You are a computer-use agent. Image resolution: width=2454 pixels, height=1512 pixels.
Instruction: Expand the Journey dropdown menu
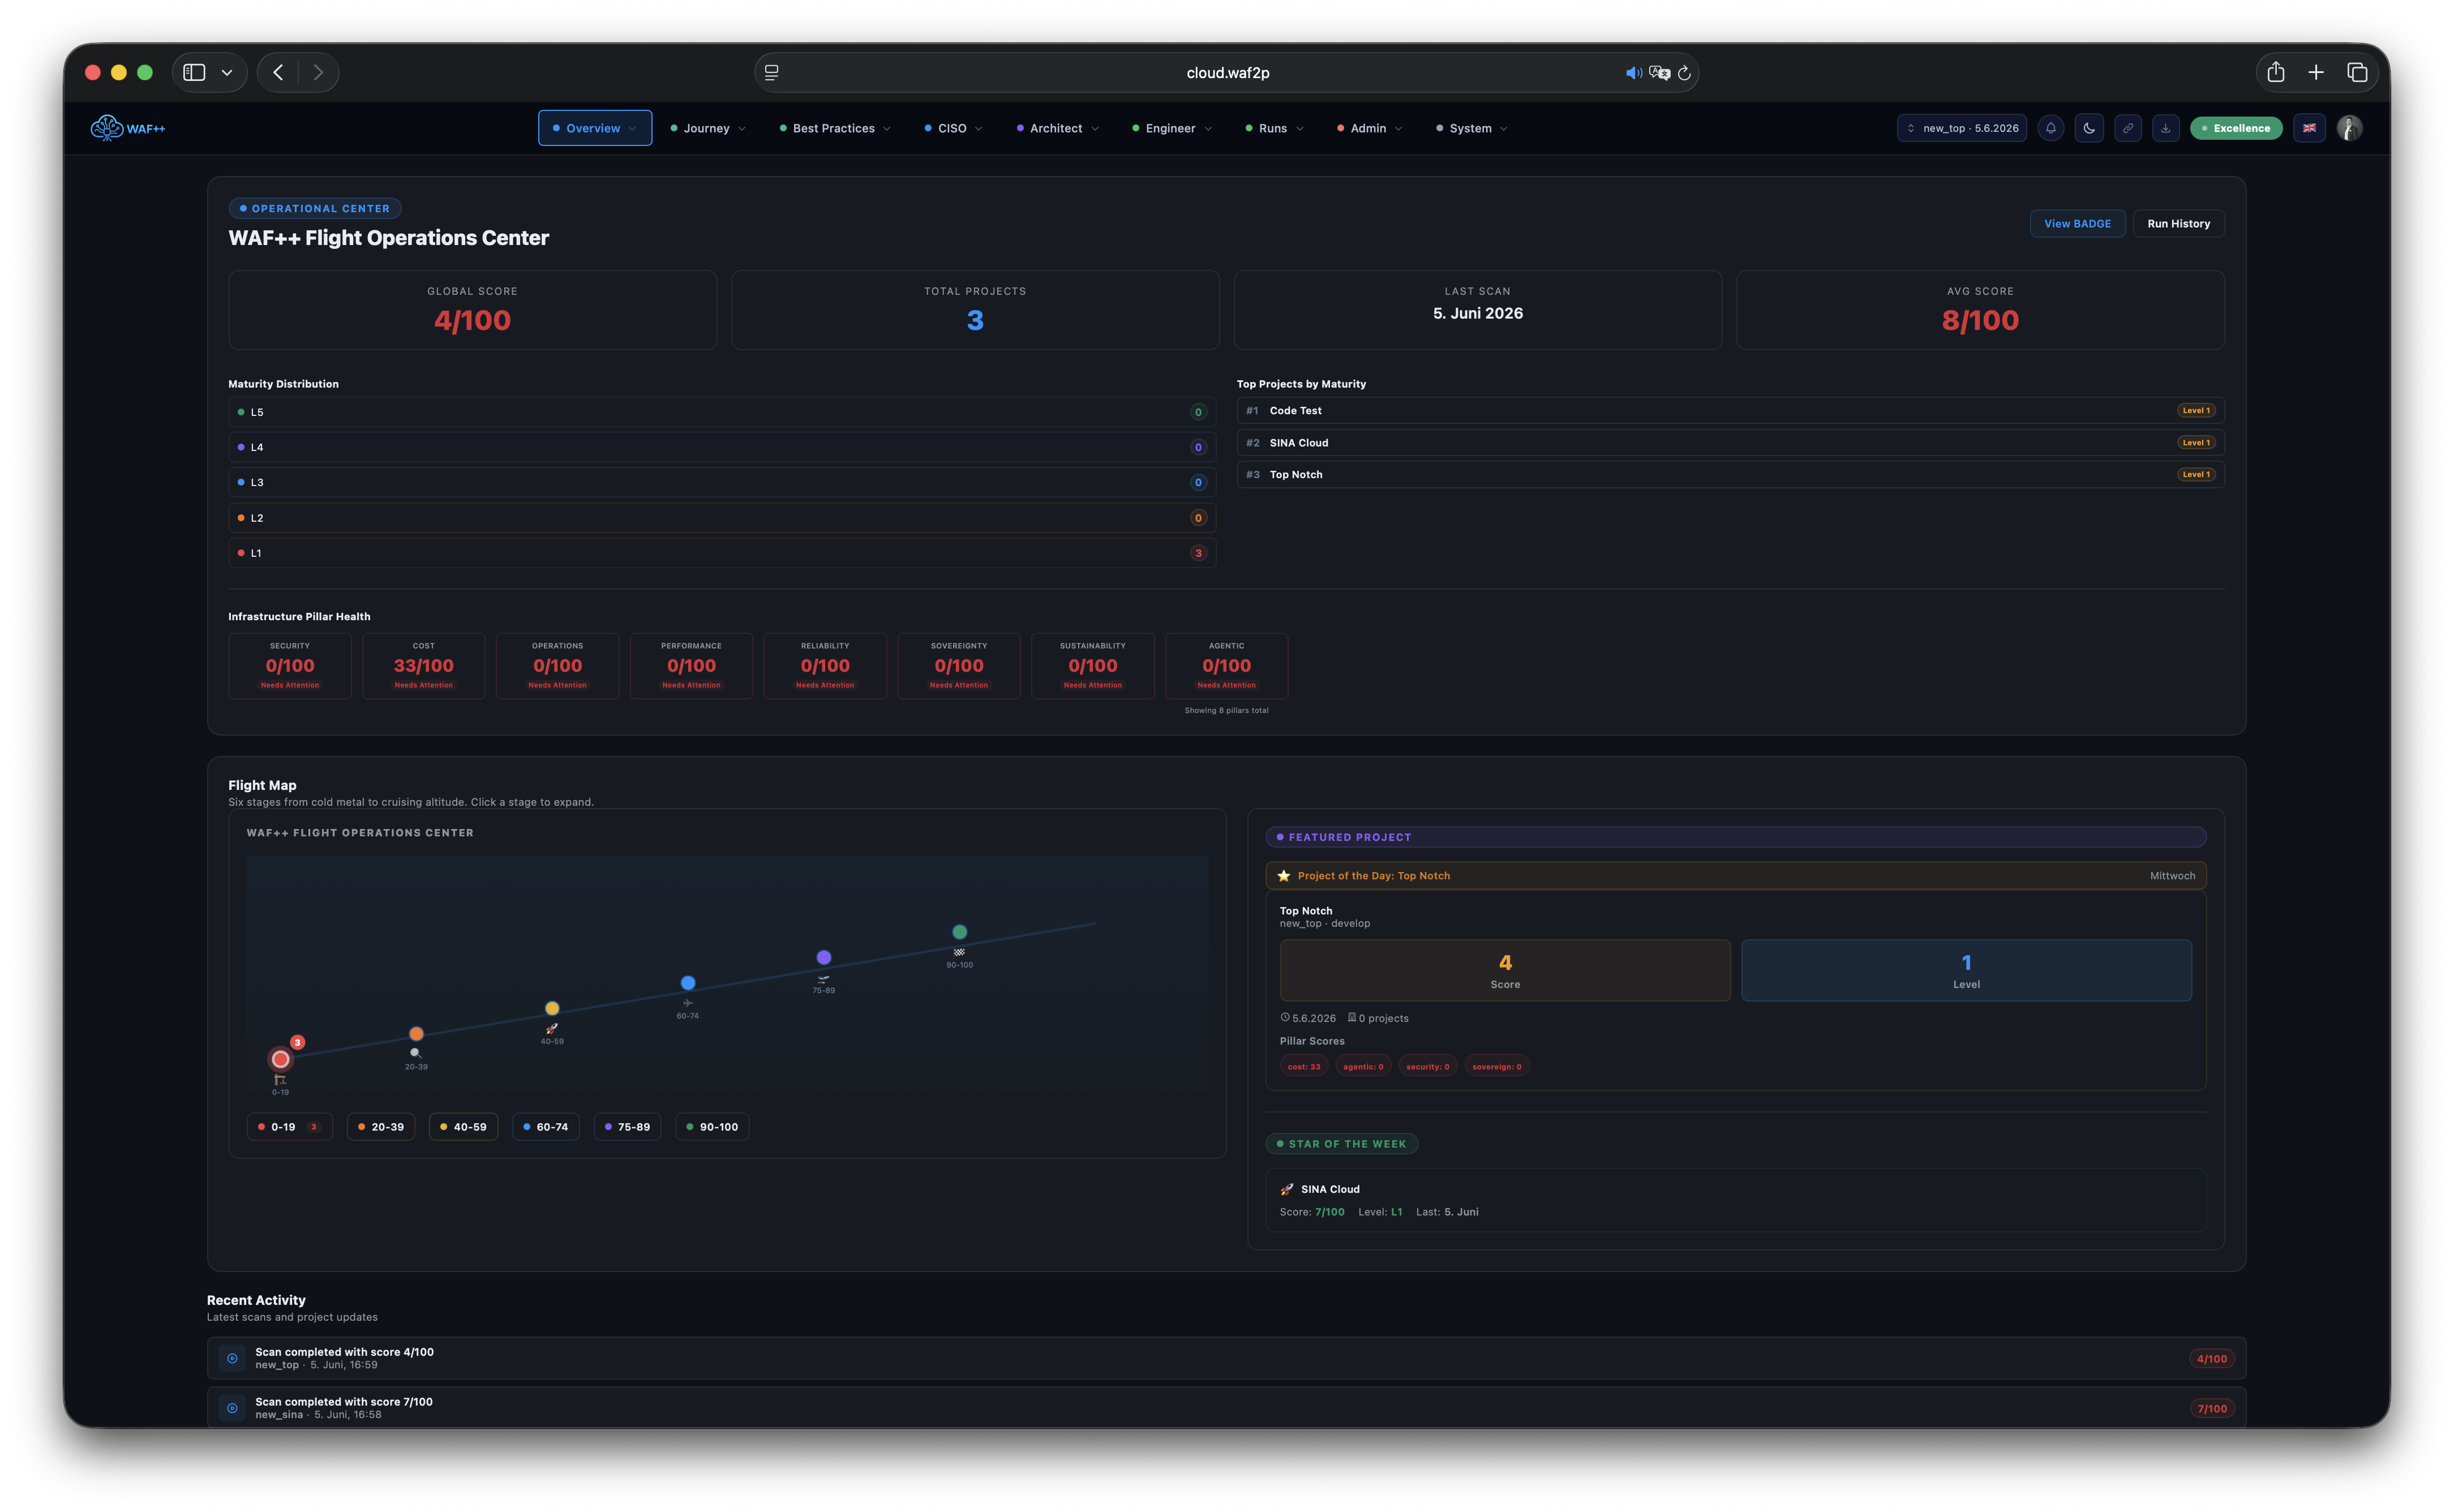[x=708, y=128]
